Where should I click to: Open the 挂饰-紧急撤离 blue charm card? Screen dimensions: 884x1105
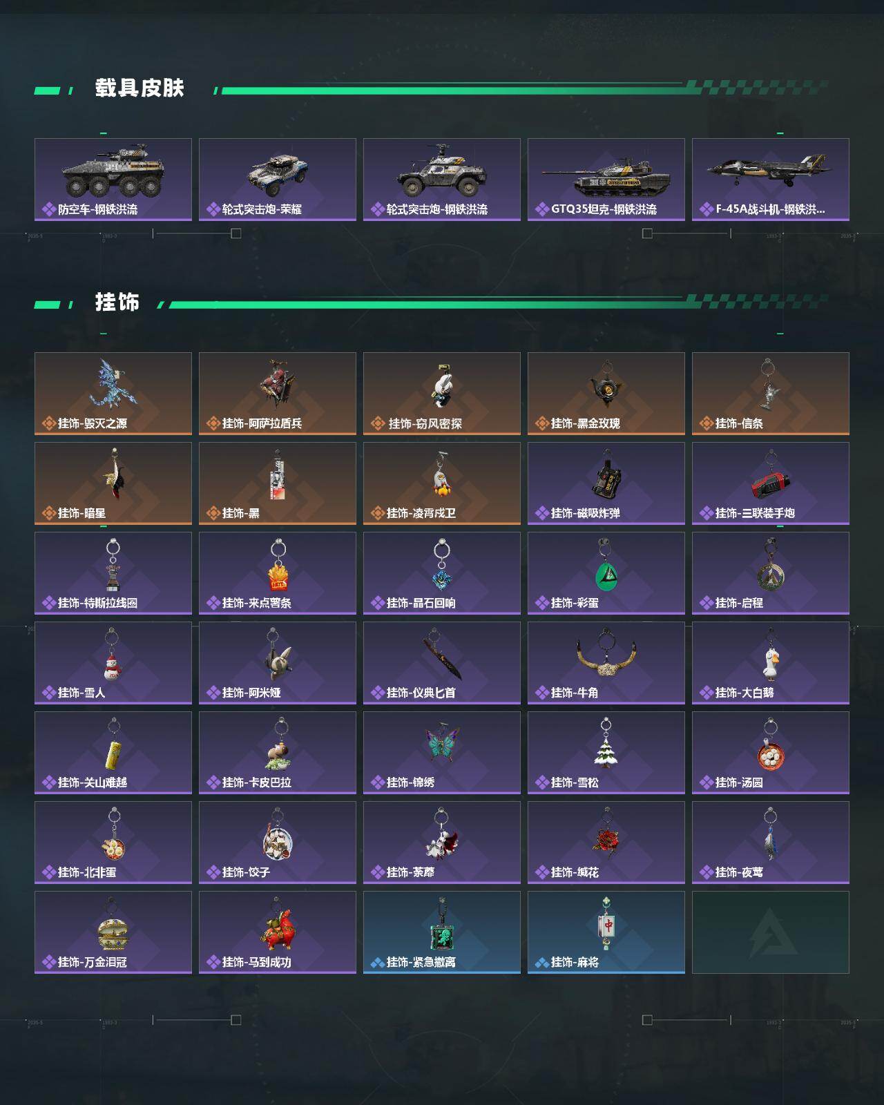[x=442, y=932]
